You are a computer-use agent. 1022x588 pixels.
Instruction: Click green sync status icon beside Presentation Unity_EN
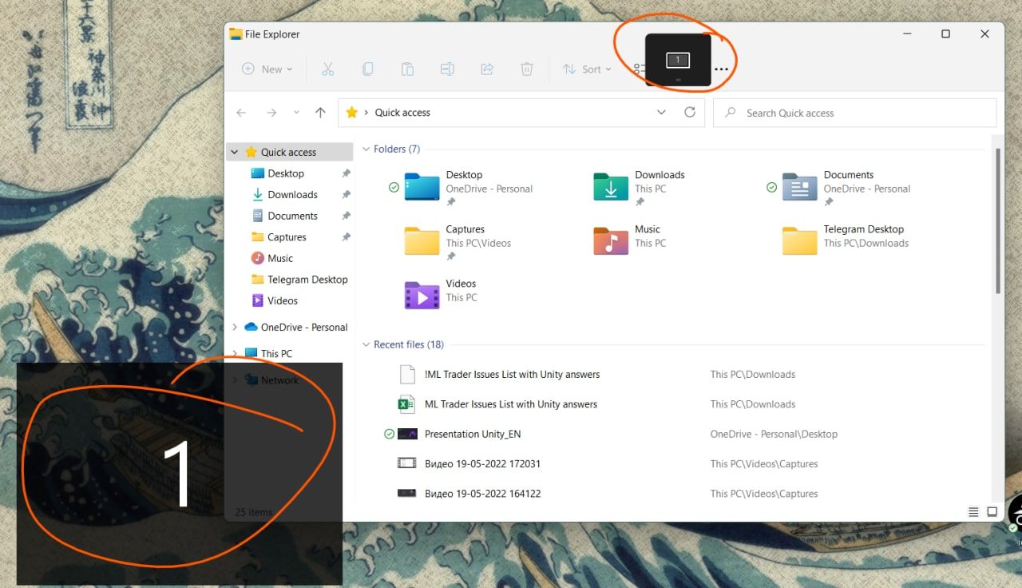[x=389, y=434]
